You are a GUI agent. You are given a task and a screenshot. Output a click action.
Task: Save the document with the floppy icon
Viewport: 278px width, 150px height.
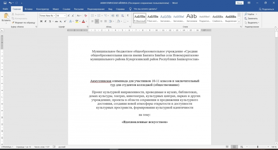(x=5, y=3)
